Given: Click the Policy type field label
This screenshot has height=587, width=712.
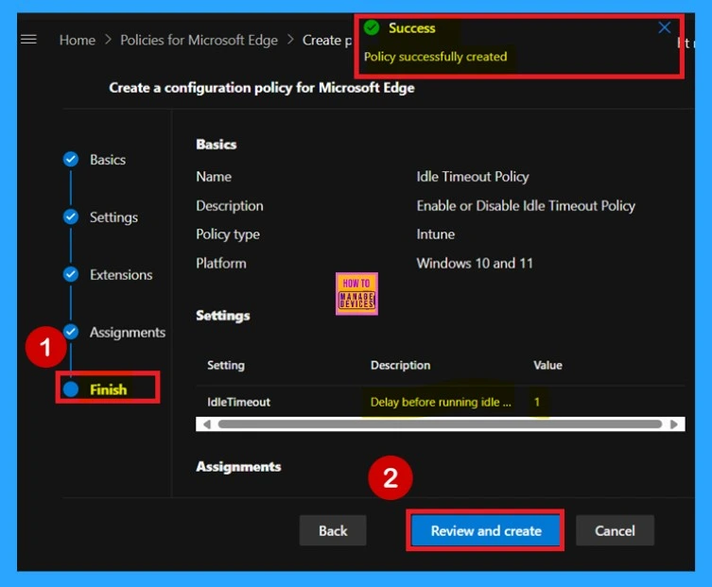Looking at the screenshot, I should click(228, 234).
